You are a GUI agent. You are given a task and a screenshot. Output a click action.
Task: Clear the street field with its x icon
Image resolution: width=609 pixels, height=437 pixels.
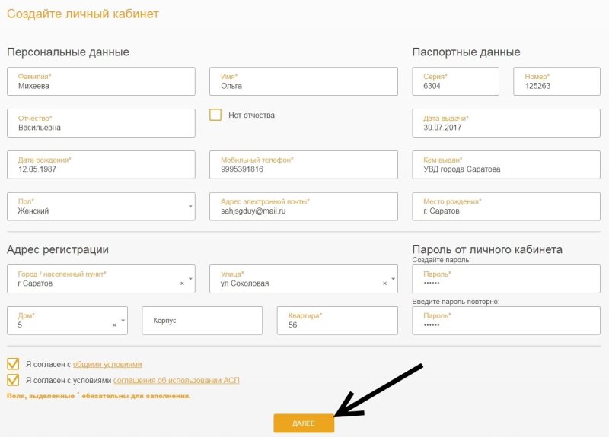click(x=384, y=283)
